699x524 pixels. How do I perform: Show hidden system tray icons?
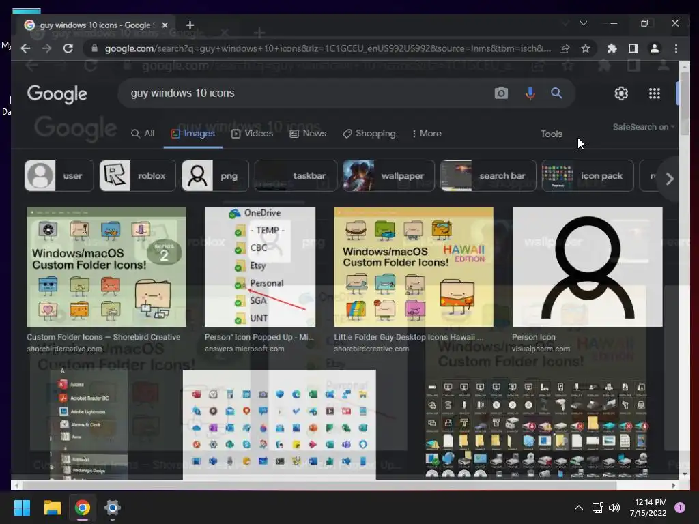[x=579, y=508]
